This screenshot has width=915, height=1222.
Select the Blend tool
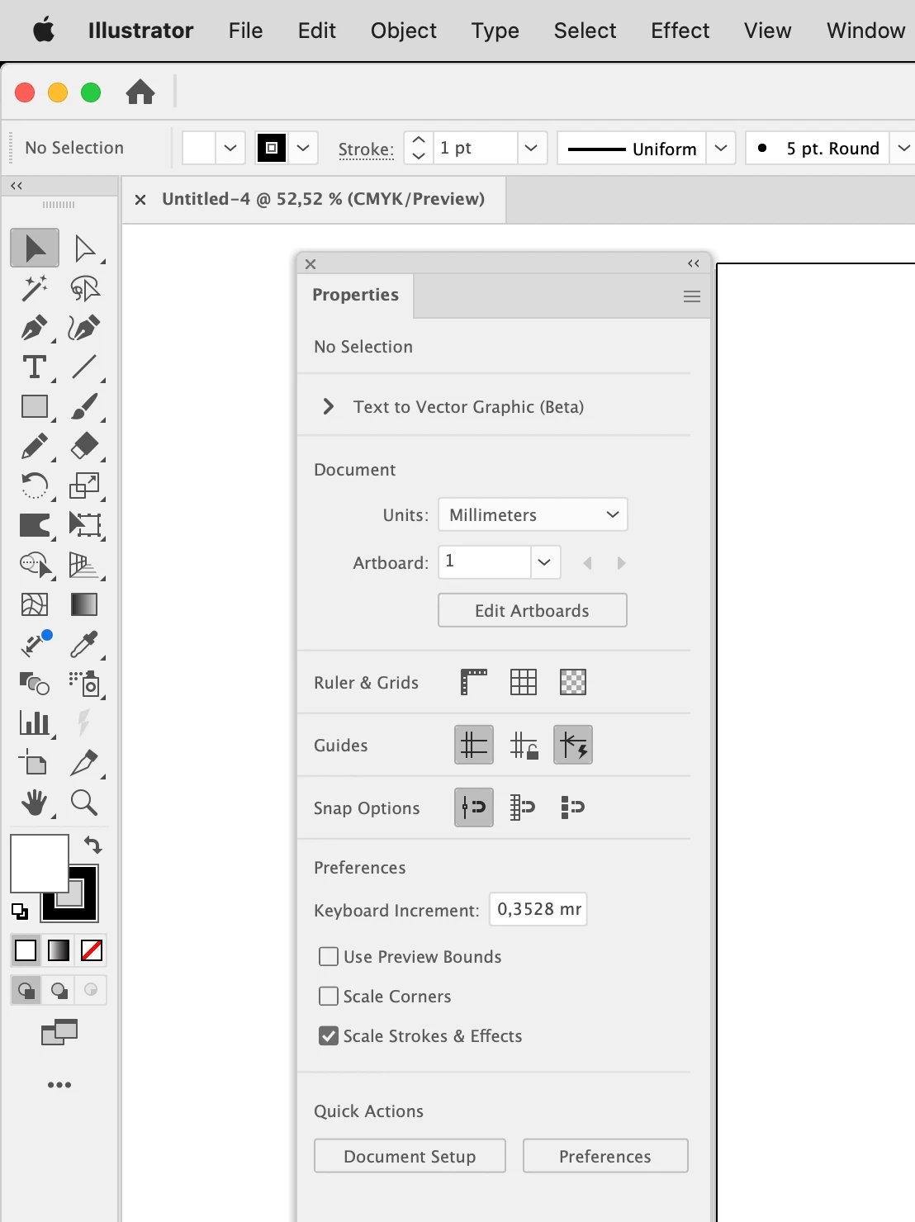(x=35, y=684)
